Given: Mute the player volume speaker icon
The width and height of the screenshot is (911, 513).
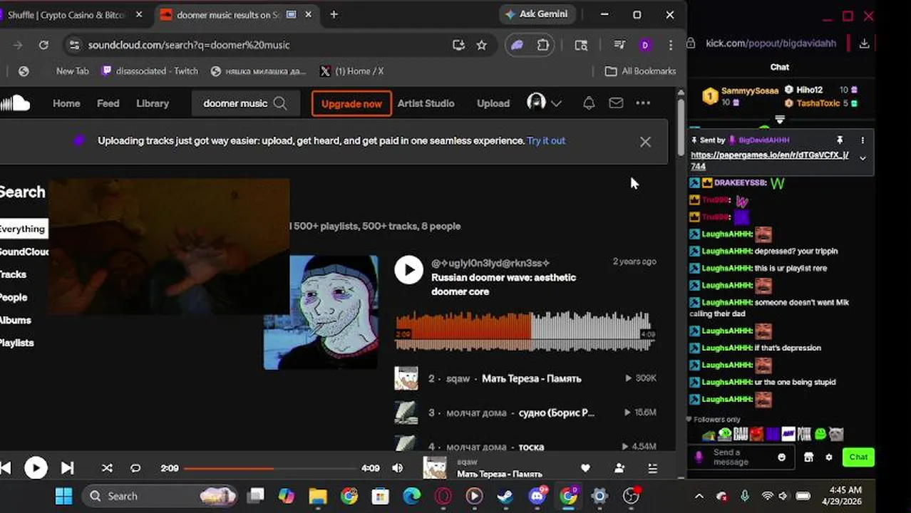Looking at the screenshot, I should tap(397, 468).
